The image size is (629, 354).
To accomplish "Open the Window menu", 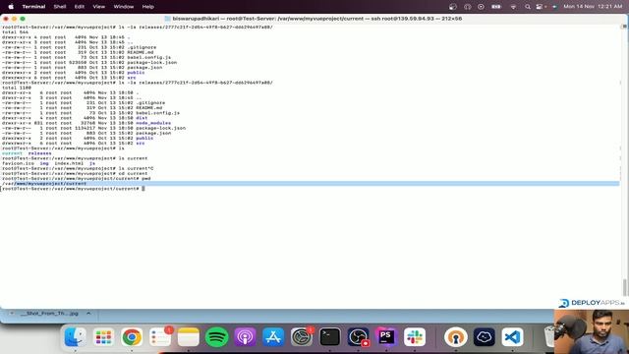I will 124,7.
